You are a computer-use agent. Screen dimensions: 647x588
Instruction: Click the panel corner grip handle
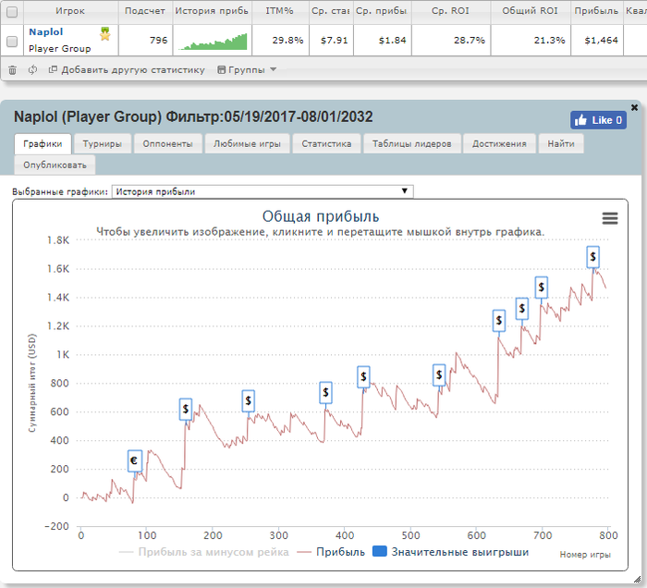[637, 579]
